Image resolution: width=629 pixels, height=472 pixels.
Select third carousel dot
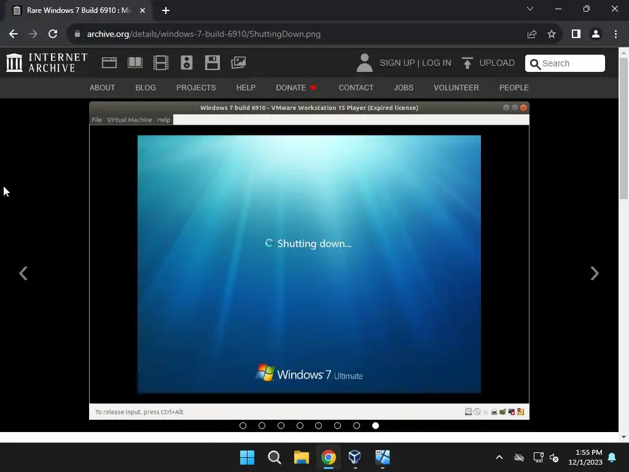[x=281, y=425]
